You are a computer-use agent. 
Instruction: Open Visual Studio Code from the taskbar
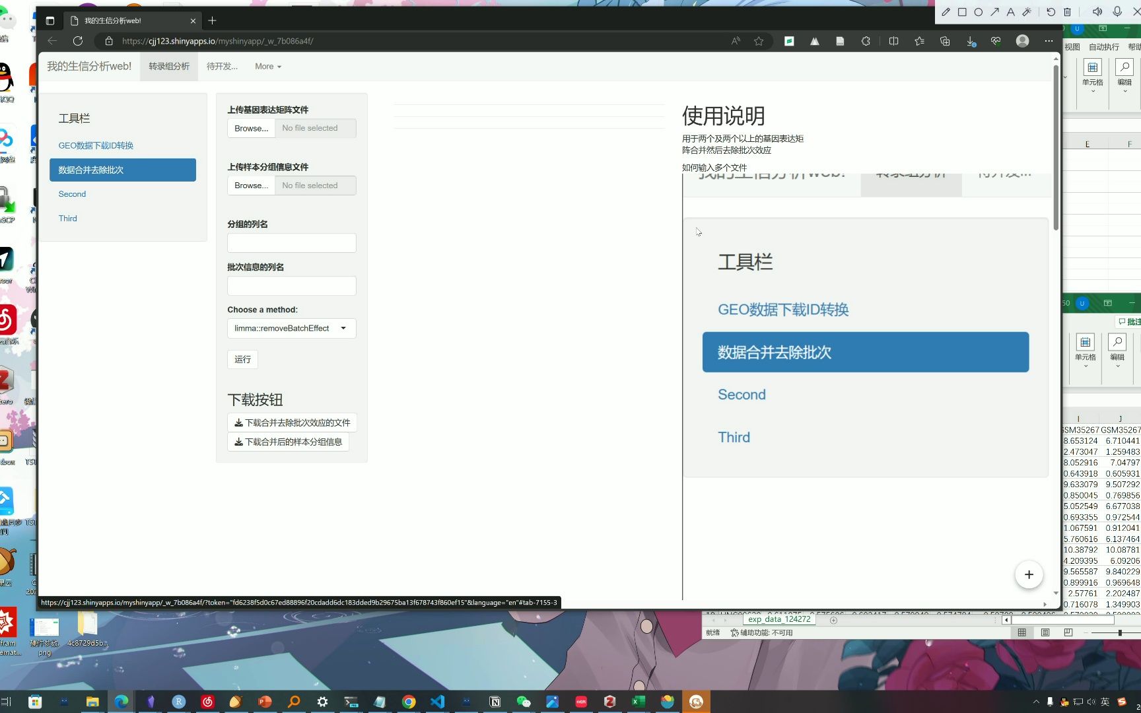click(x=437, y=702)
